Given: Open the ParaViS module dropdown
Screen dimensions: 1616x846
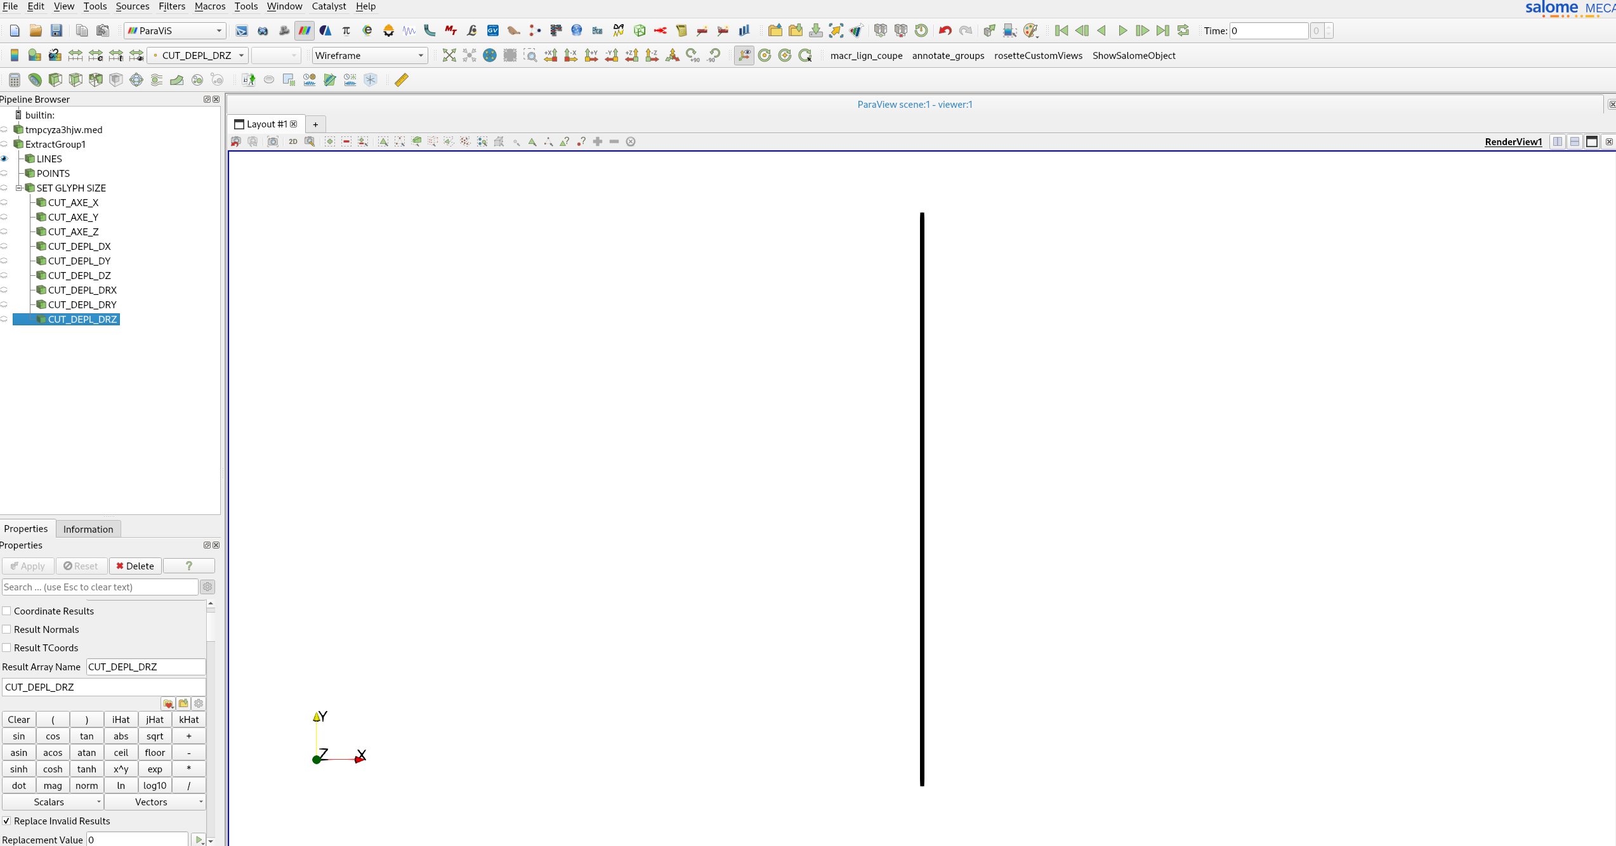Looking at the screenshot, I should coord(176,30).
